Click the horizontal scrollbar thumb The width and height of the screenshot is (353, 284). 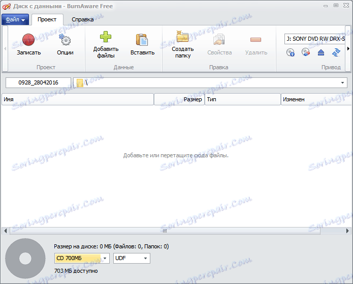coord(165,231)
